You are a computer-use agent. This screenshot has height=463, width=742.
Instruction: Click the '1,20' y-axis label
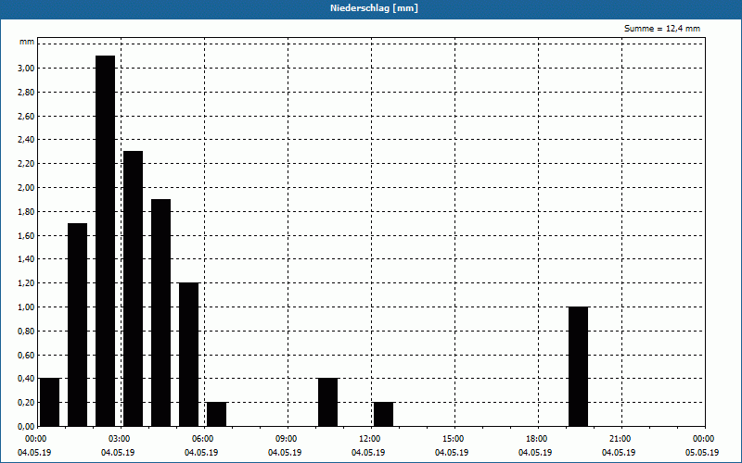26,283
